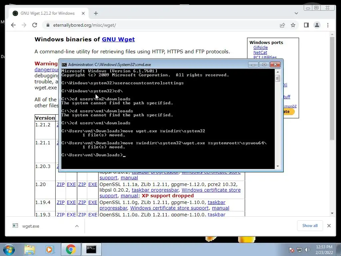Open a new browser tab
Screen dimensions: 341x256
click(96, 13)
